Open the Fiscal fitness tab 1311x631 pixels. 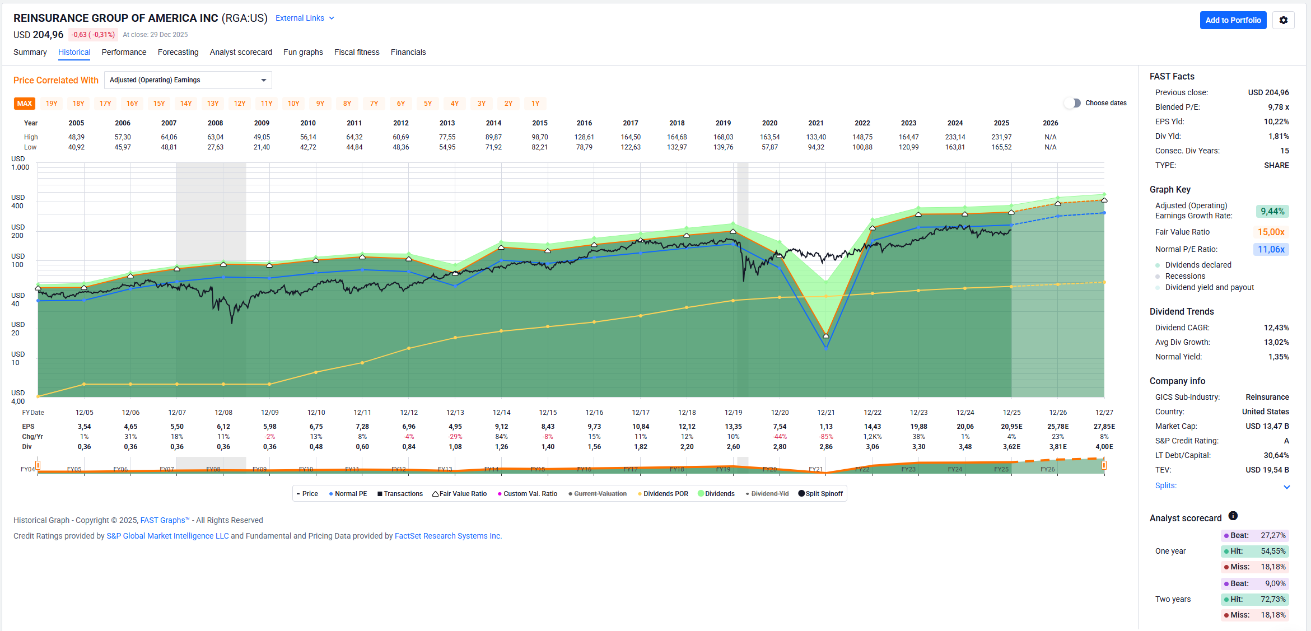(356, 52)
